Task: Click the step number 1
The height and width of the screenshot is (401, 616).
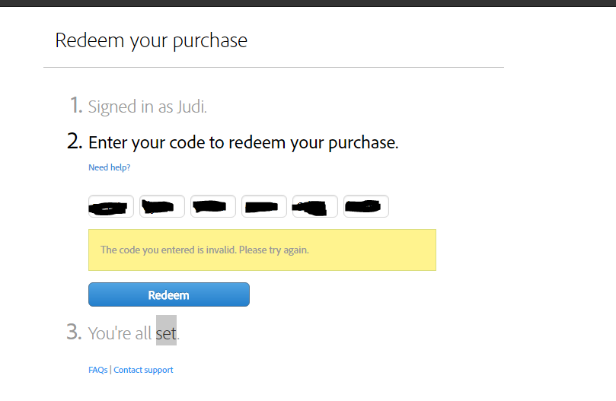Action: click(75, 106)
